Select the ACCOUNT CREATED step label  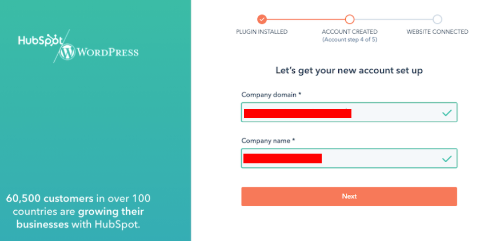point(350,32)
